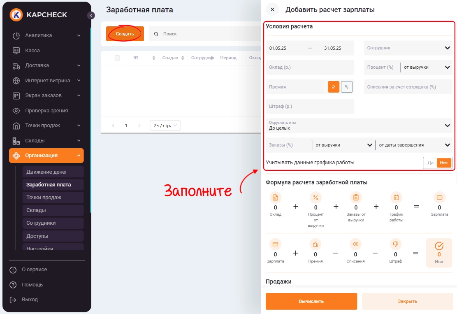Click the Вычислить button
The image size is (457, 314).
coord(311,301)
